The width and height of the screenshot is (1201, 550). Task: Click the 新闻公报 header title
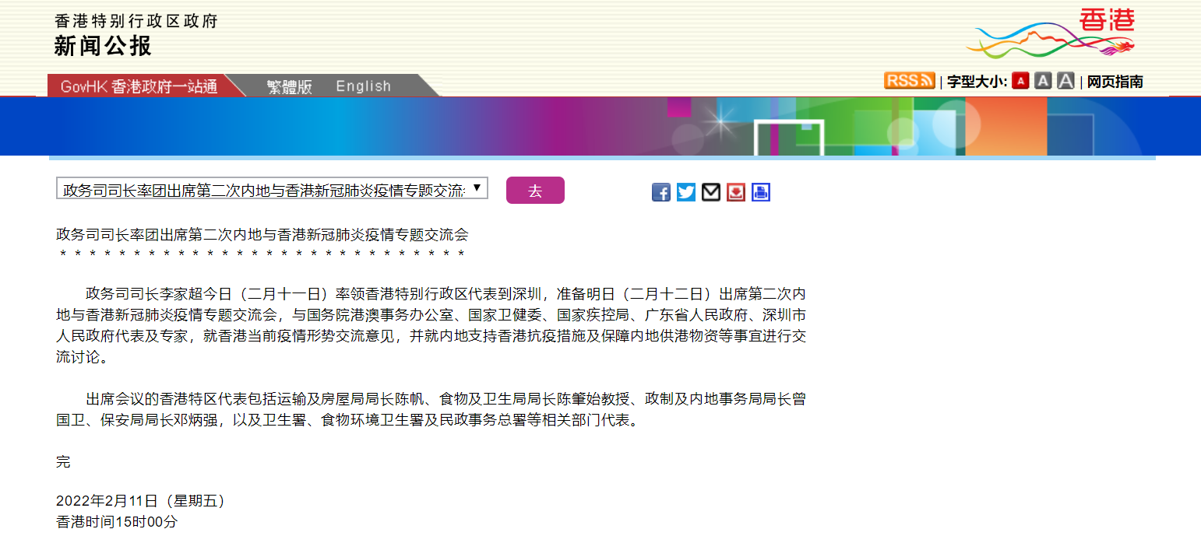tap(103, 46)
